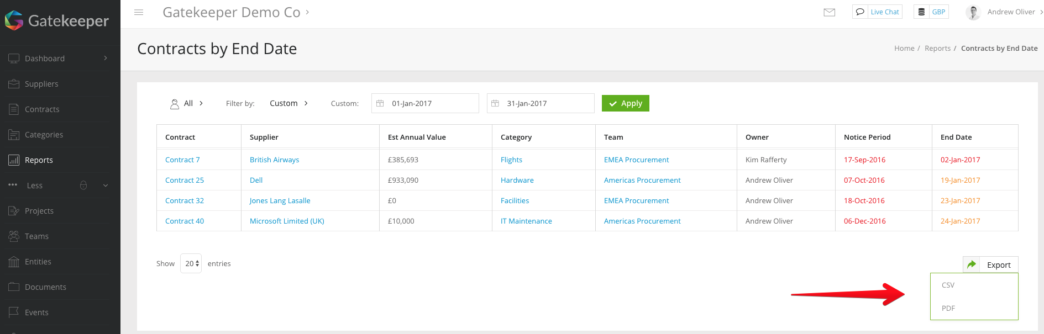1044x334 pixels.
Task: Click the Documents folder icon
Action: click(x=14, y=287)
